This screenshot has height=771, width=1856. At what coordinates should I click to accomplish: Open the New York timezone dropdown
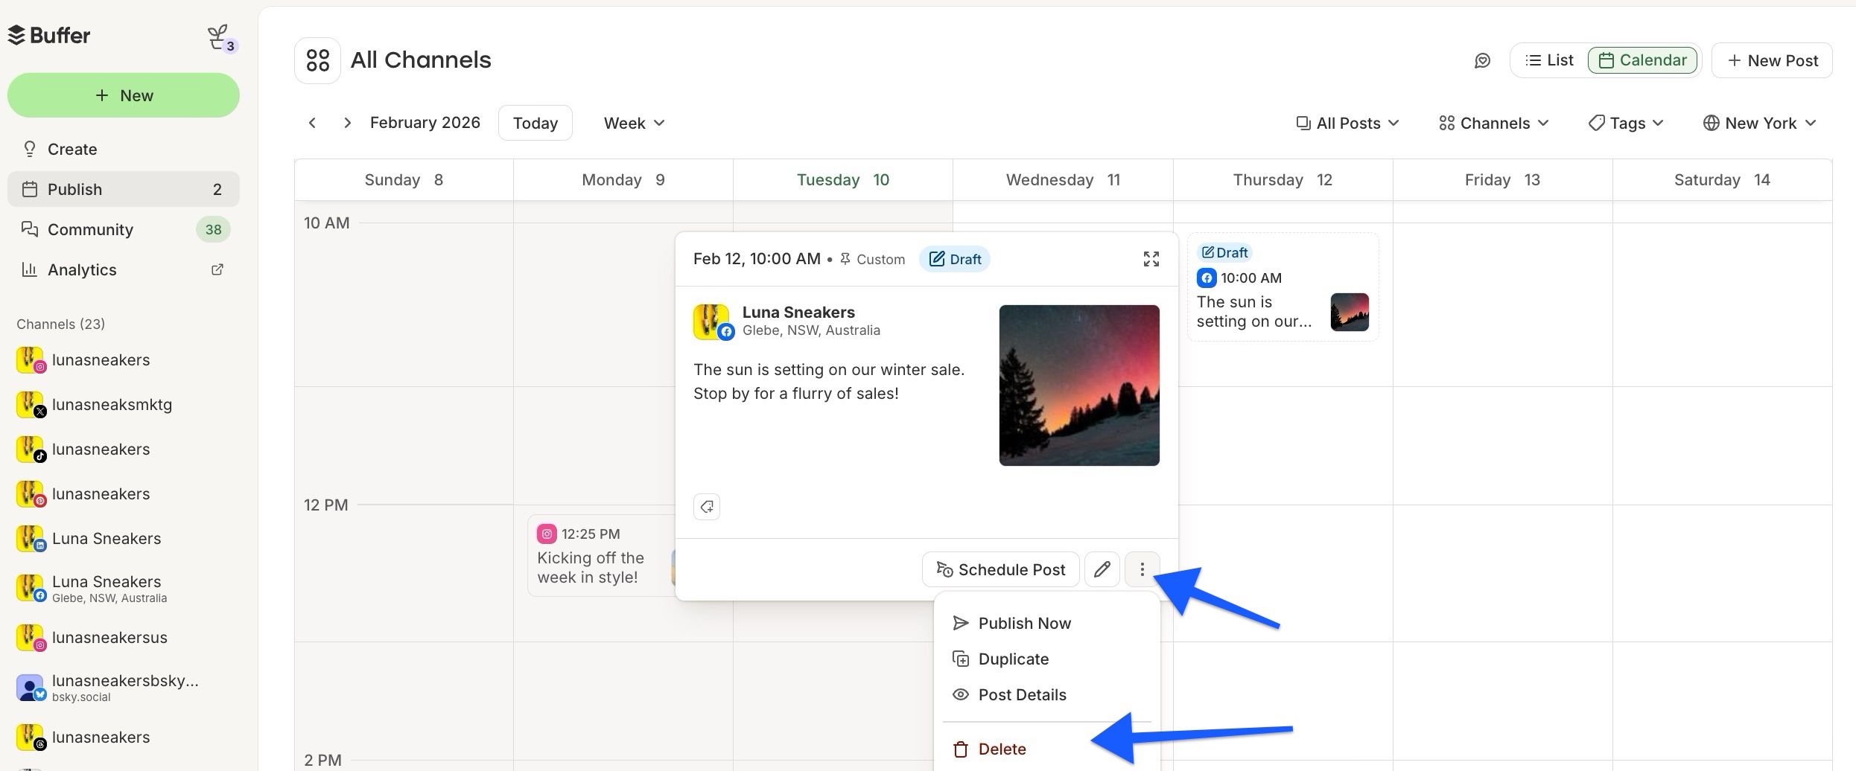point(1759,123)
